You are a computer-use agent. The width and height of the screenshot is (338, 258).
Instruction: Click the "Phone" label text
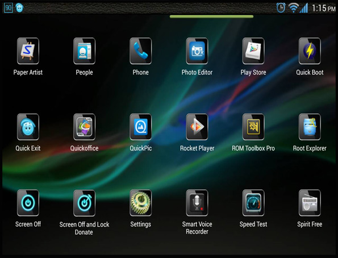coord(140,72)
